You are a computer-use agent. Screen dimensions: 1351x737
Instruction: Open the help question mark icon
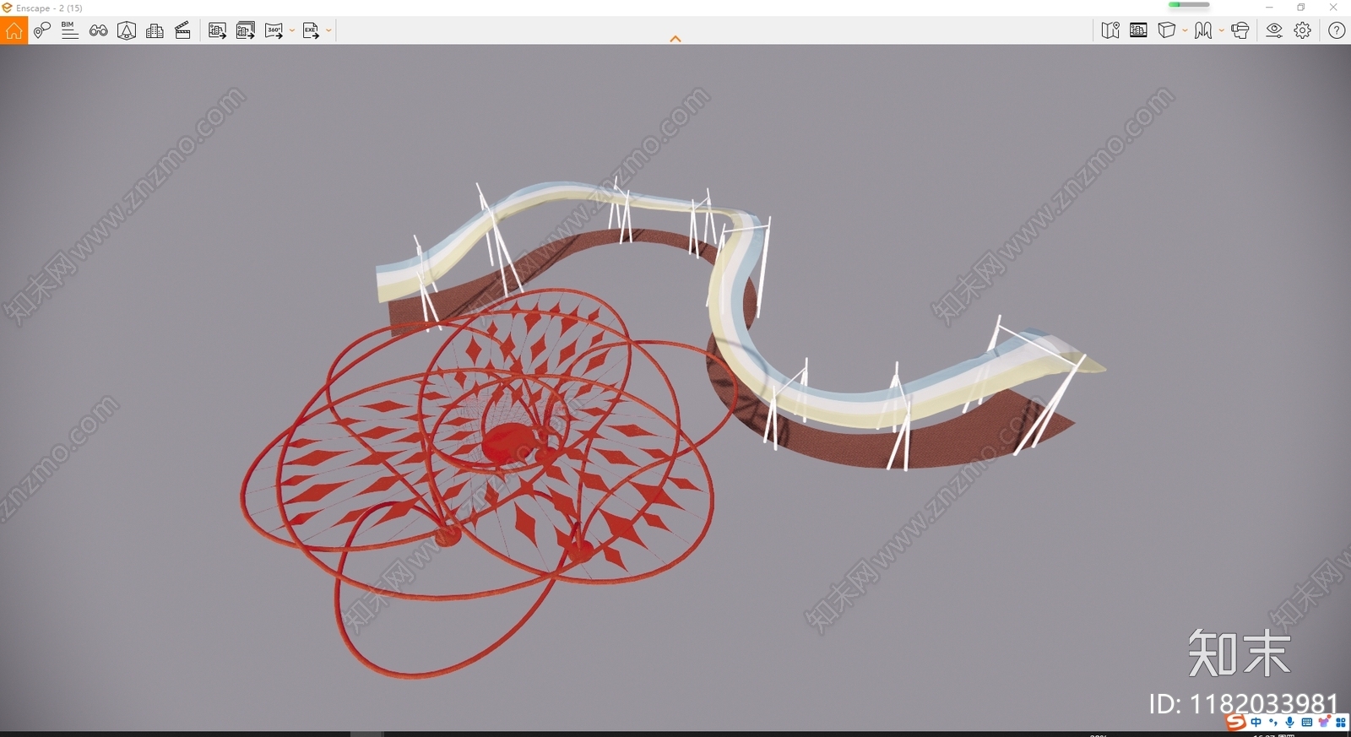(1337, 30)
